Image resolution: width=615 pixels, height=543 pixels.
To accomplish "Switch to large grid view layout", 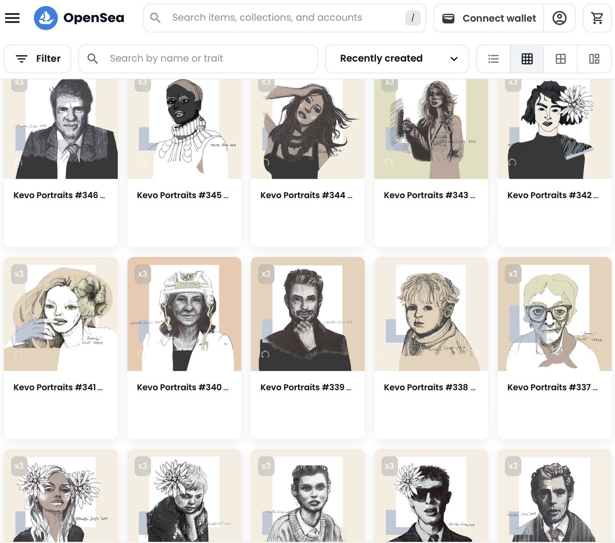I will point(561,59).
